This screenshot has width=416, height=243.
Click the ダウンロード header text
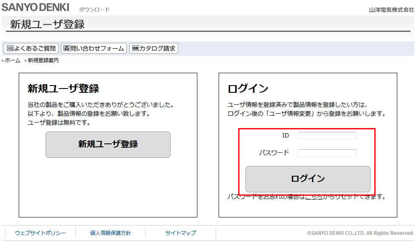94,9
